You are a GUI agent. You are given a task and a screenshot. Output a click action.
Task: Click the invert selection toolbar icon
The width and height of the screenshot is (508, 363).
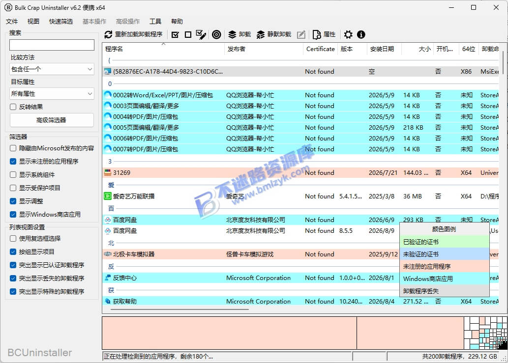click(x=201, y=34)
